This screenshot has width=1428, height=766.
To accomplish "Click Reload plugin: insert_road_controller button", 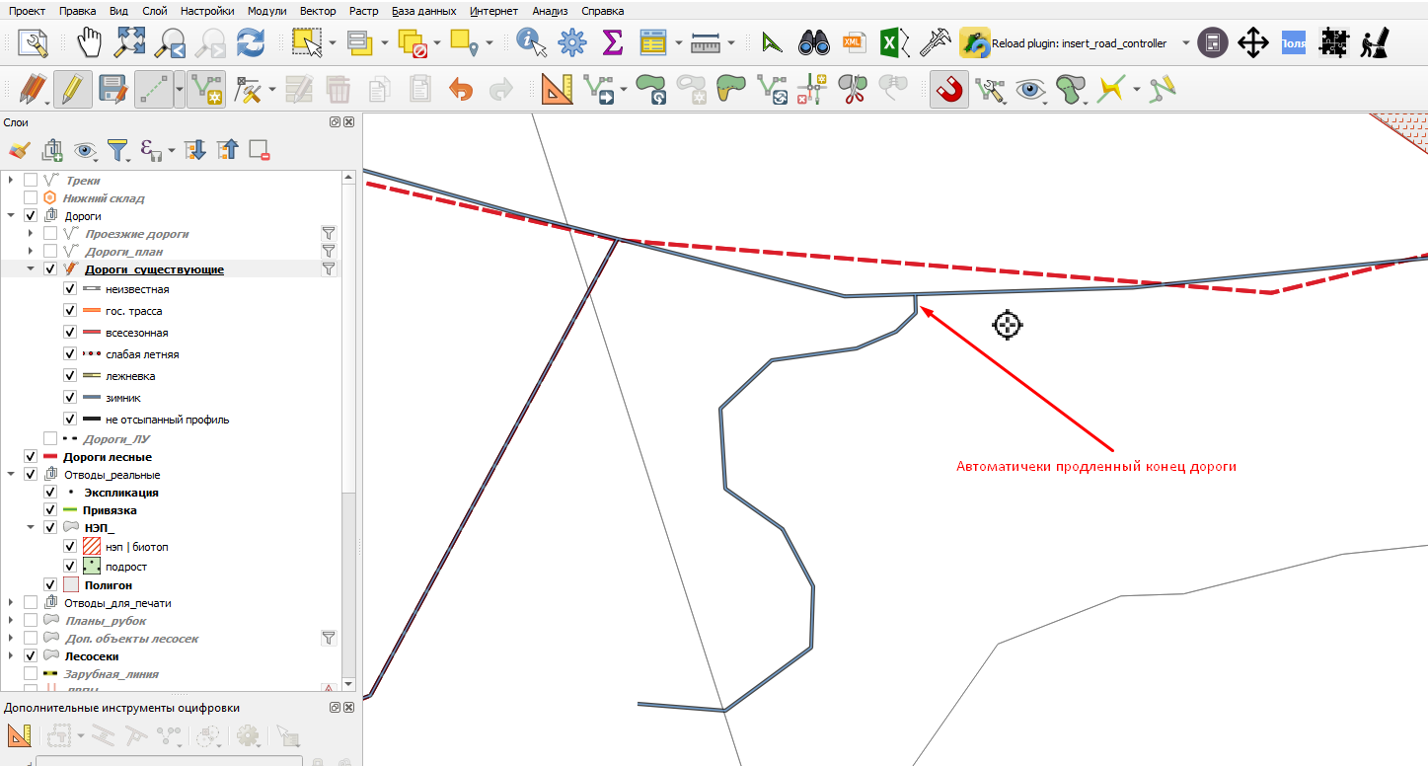I will [1065, 43].
